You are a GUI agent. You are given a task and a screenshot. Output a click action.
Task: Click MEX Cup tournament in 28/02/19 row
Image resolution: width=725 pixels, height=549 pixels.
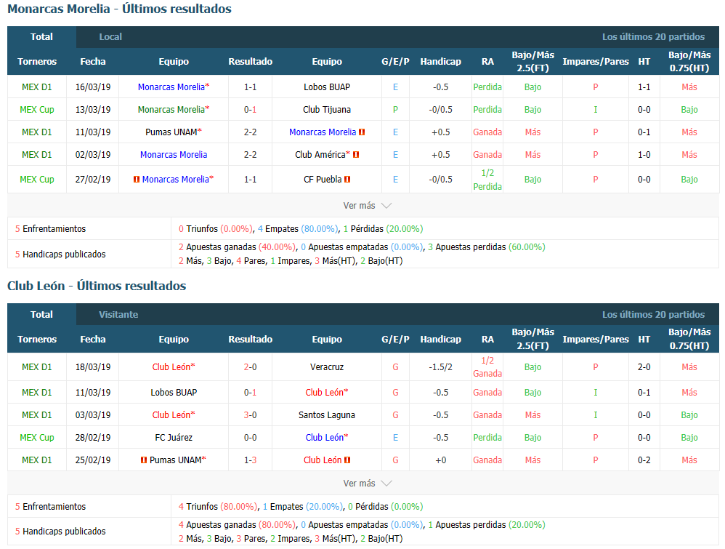pos(37,438)
